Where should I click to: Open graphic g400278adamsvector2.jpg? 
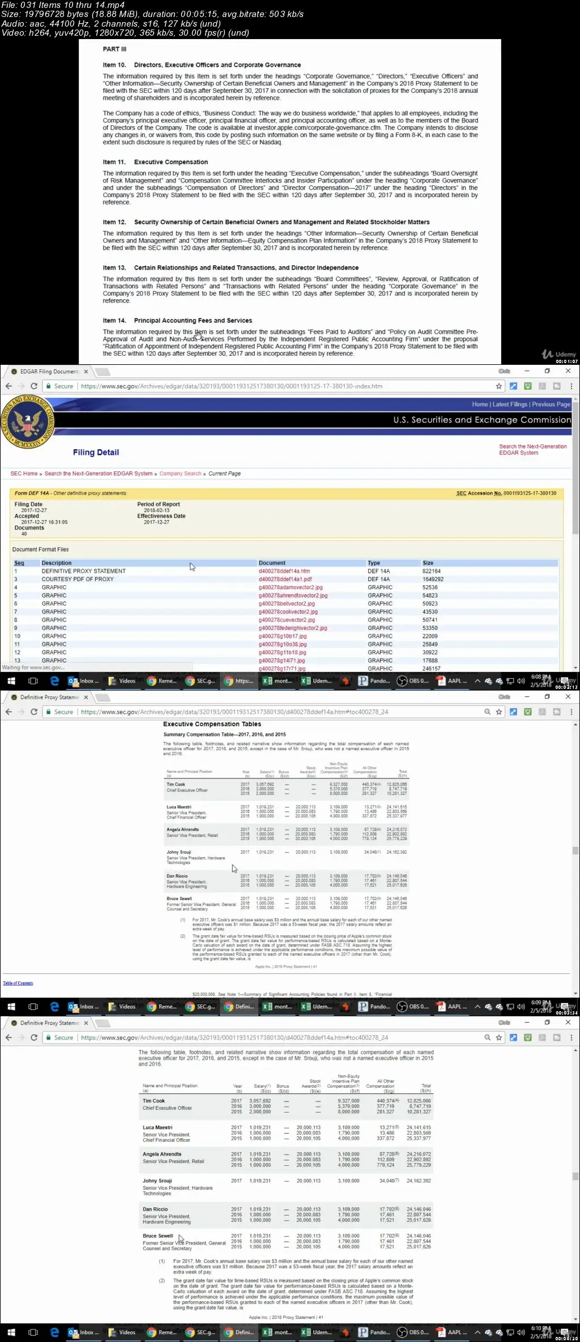291,587
